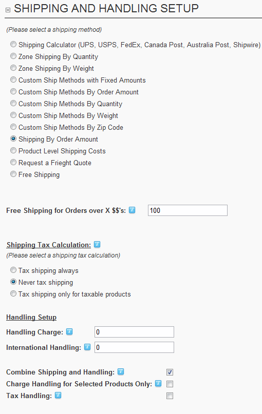Select Free Shipping method

tap(13, 174)
